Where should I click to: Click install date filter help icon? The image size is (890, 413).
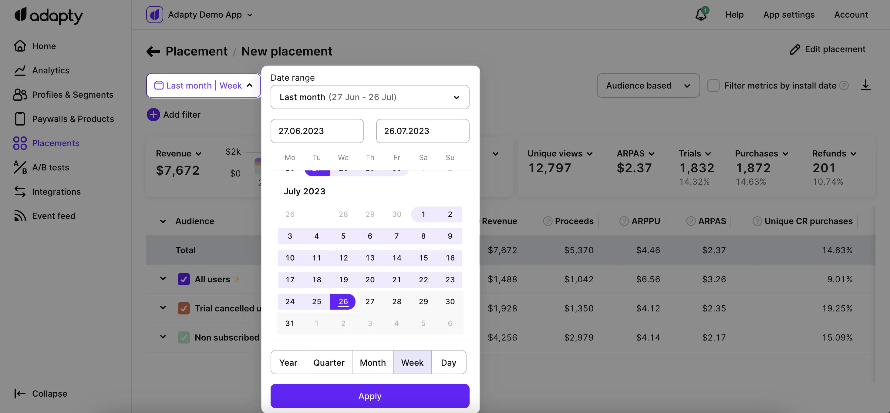(844, 85)
